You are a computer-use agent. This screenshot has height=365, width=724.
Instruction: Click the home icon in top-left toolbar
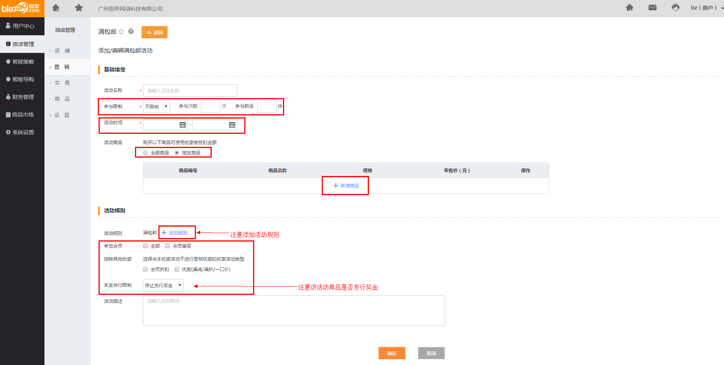click(56, 8)
